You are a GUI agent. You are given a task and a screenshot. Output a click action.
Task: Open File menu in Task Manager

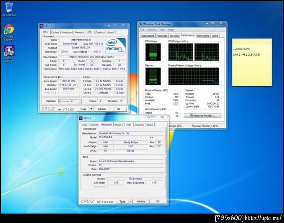point(142,30)
